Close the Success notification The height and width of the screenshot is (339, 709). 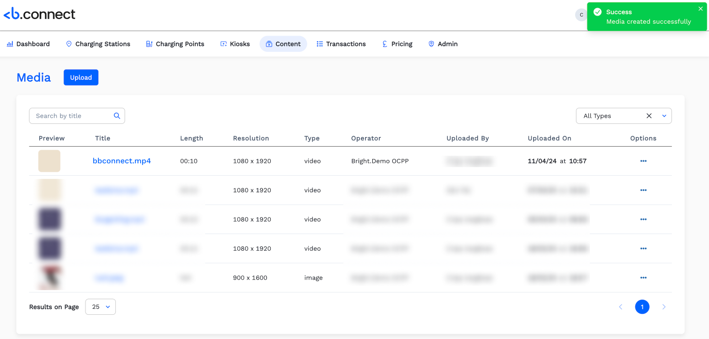[x=700, y=9]
